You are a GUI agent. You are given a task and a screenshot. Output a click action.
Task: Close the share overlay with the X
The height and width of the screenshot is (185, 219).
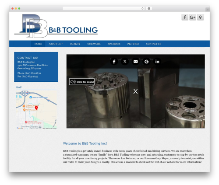click(x=135, y=91)
